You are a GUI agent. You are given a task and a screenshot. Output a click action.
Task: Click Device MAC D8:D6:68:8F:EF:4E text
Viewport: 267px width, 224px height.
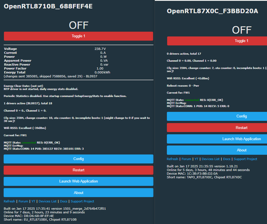(x=29, y=216)
